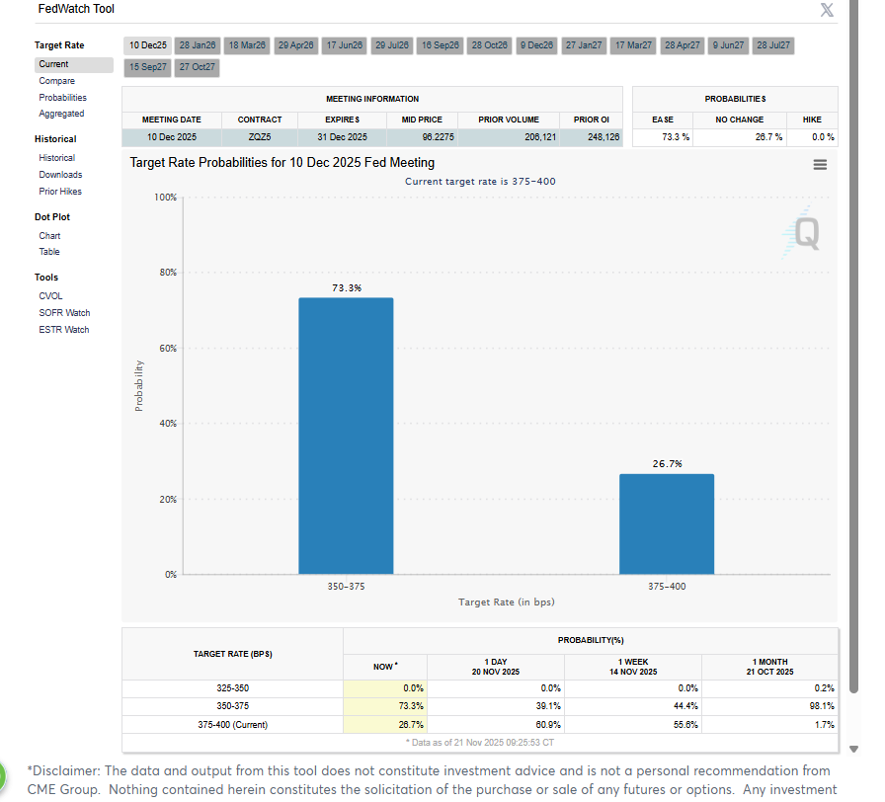Select the 27 Oct27 meeting tab

(x=197, y=67)
